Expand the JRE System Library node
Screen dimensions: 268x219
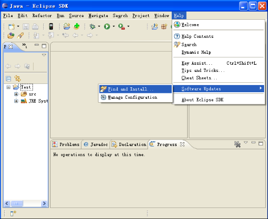(16, 101)
